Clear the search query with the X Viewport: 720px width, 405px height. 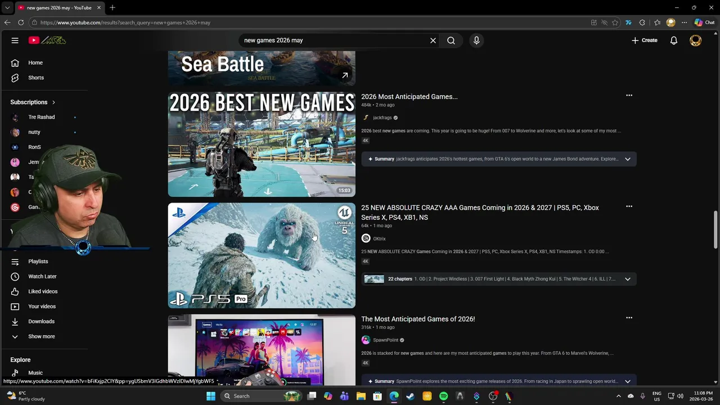pos(433,40)
